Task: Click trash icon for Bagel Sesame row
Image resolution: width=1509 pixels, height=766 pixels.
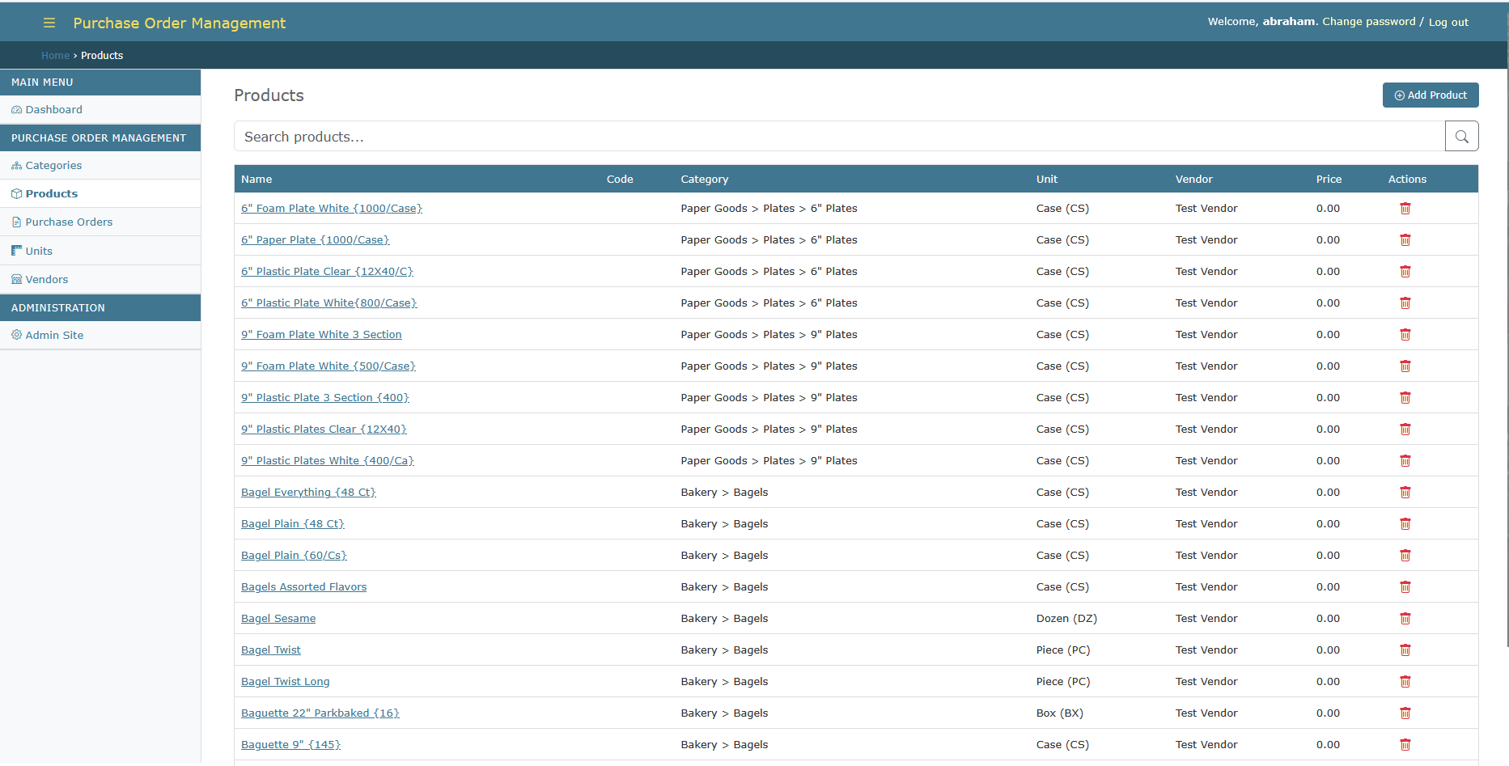Action: tap(1405, 619)
